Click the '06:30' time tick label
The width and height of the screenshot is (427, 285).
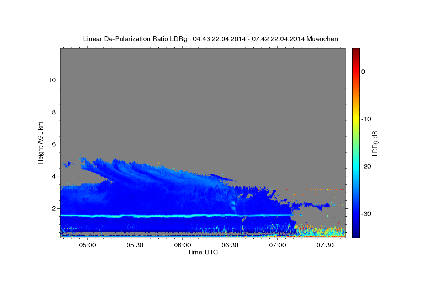(x=230, y=245)
